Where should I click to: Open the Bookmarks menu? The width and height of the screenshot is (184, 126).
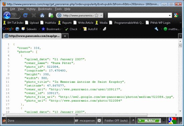click(x=45, y=9)
